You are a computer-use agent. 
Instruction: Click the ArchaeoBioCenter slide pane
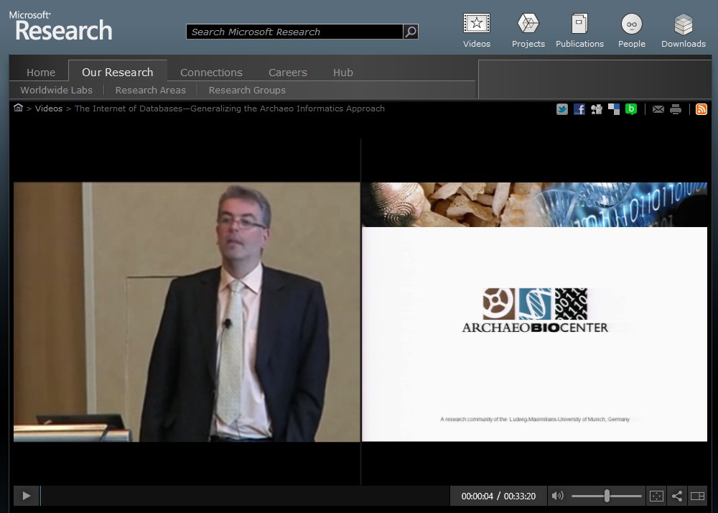click(x=534, y=312)
